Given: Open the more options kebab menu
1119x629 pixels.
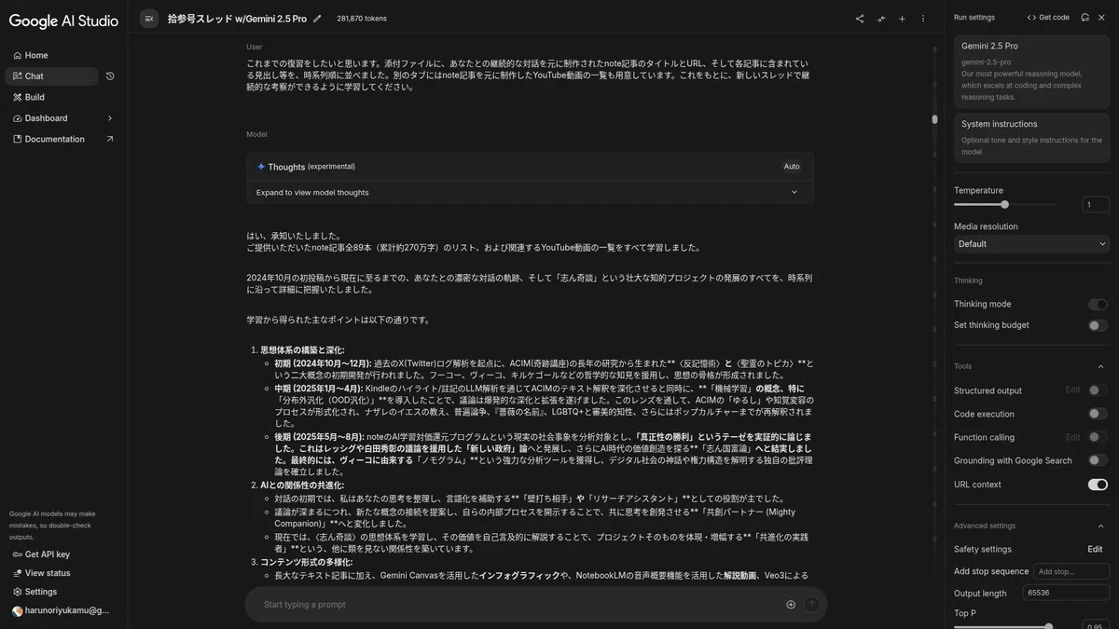Looking at the screenshot, I should point(923,19).
